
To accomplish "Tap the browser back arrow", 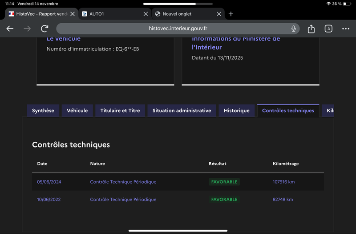I will coord(10,29).
